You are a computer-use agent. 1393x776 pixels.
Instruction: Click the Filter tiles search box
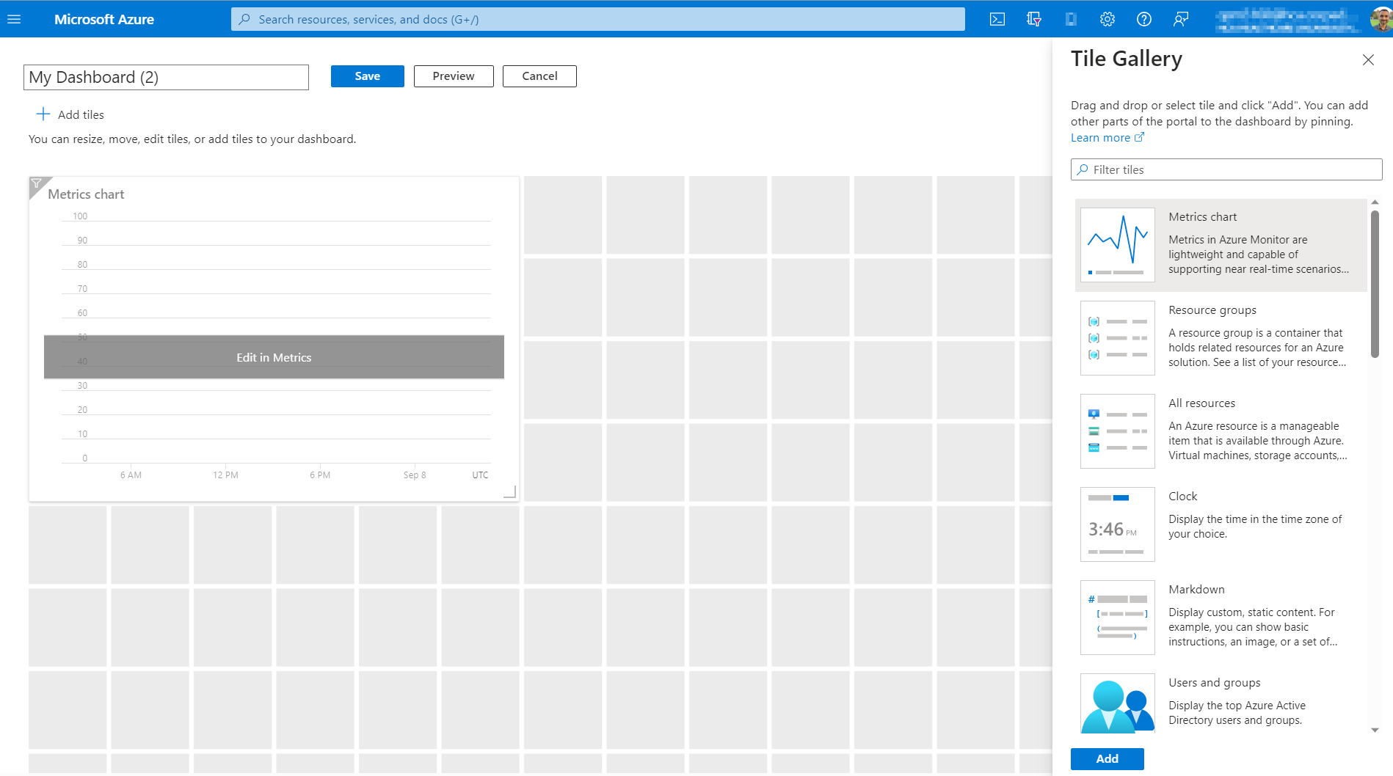coord(1226,169)
